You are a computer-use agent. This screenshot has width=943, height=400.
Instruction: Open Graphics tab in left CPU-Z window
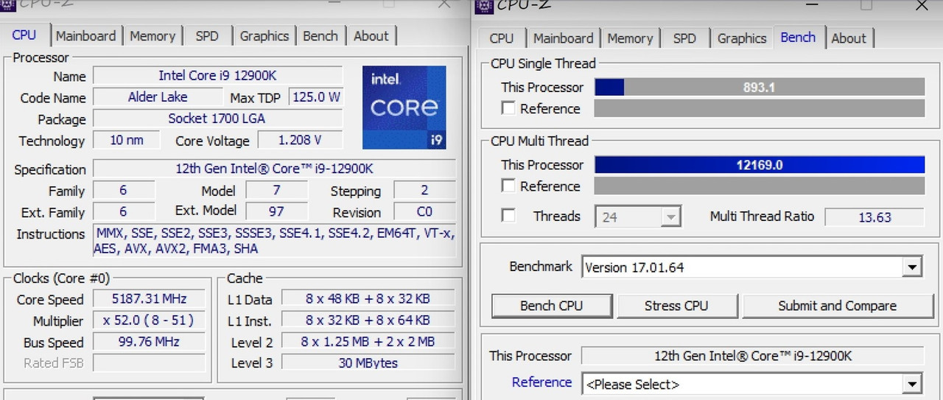[264, 36]
